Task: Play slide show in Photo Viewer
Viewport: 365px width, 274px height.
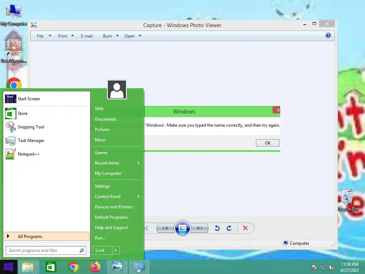Action: point(182,228)
